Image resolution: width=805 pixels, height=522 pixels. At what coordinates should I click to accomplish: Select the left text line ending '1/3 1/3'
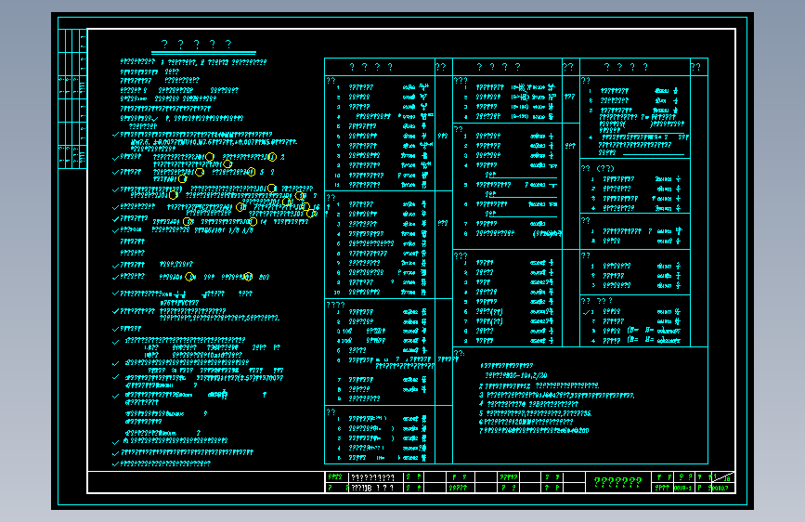pyautogui.click(x=187, y=230)
